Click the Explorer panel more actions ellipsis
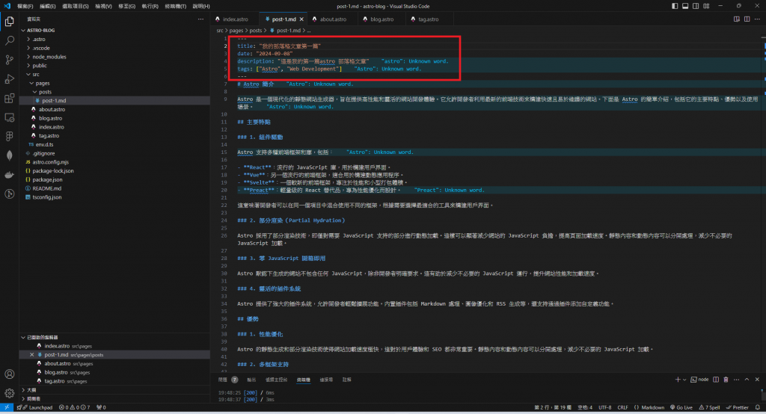 200,19
